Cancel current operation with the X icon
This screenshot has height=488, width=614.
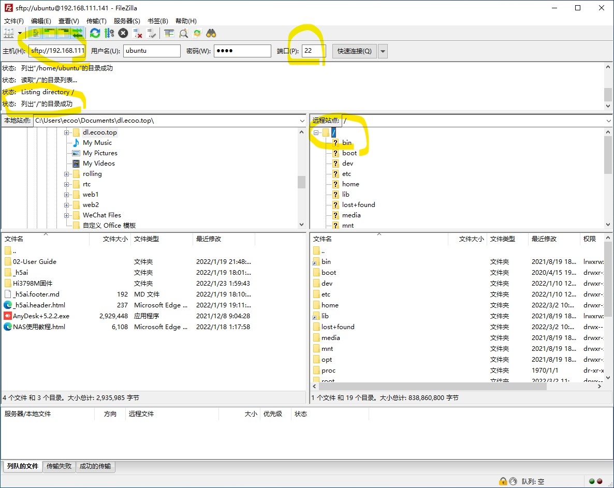point(123,33)
